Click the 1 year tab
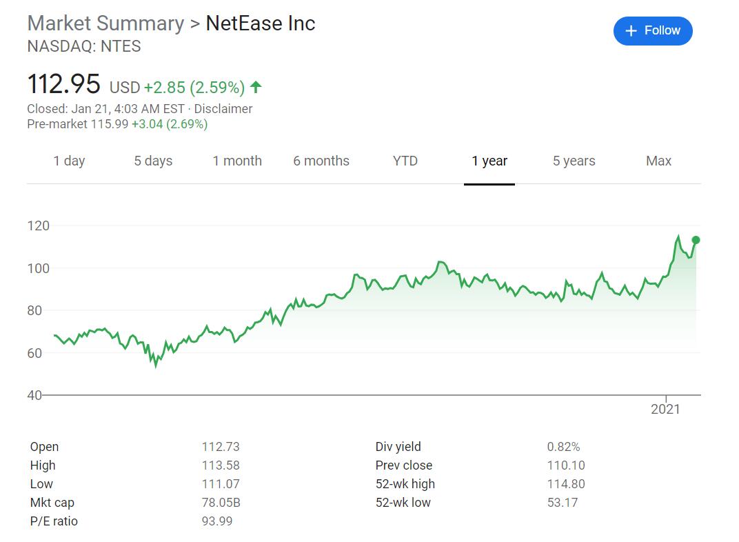Screen dimensions: 739x542 (489, 161)
